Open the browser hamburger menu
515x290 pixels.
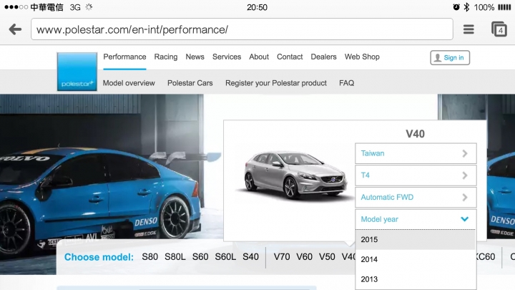[469, 29]
